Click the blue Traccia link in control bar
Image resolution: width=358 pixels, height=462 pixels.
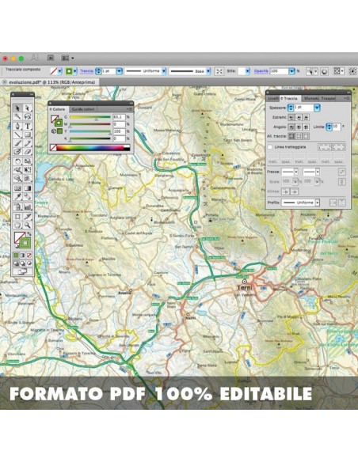pyautogui.click(x=86, y=71)
